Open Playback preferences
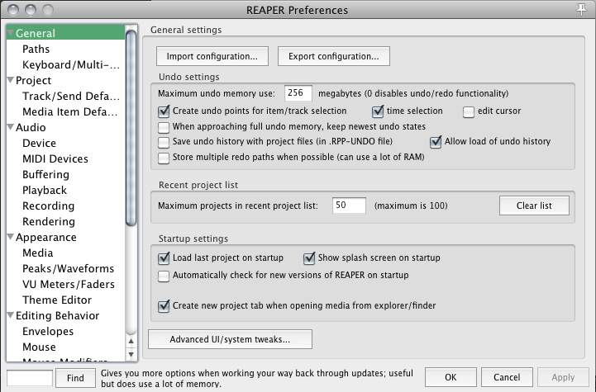The height and width of the screenshot is (392, 596). pos(45,190)
